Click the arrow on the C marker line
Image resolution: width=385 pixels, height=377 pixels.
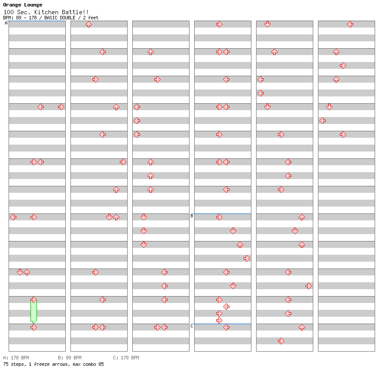(226, 328)
